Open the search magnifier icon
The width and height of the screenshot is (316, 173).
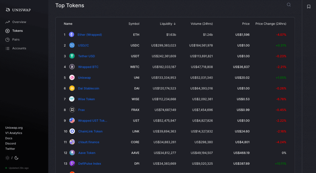click(x=289, y=5)
